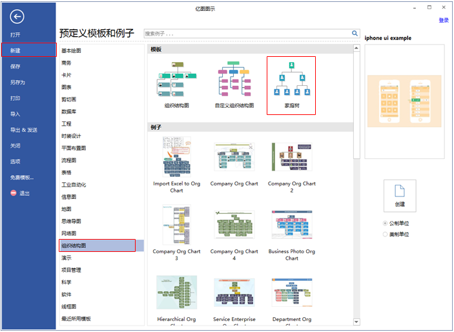Click the scrollbar down arrow
Screen dimensions: 454x332
(x=356, y=322)
